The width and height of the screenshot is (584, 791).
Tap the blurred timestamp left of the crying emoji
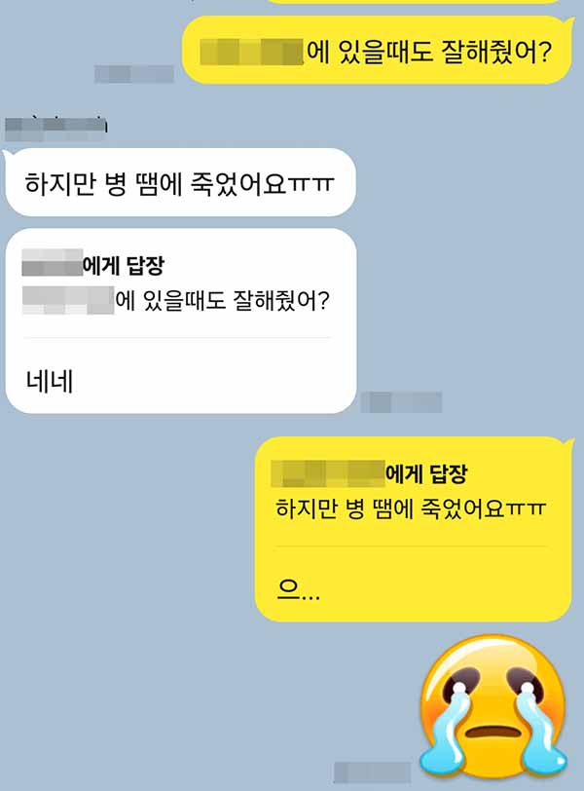pos(373,772)
